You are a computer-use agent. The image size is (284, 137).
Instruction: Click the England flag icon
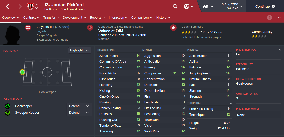pyautogui.click(x=28, y=28)
